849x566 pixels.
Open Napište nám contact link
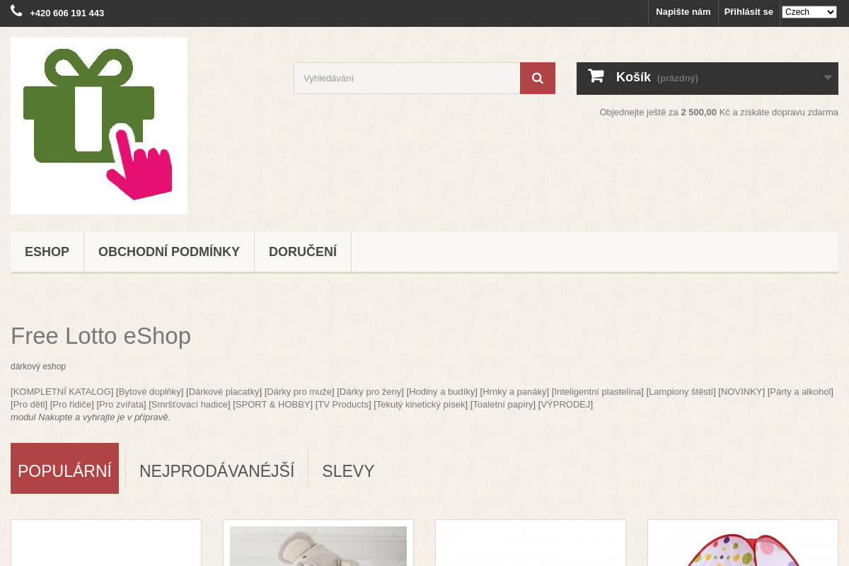tap(683, 12)
